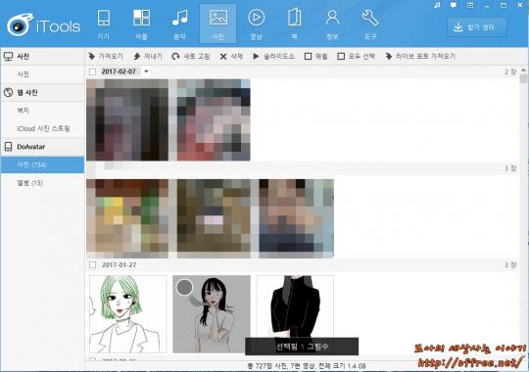
Task: Click the 2017-02-07 date label
Action: tap(119, 71)
